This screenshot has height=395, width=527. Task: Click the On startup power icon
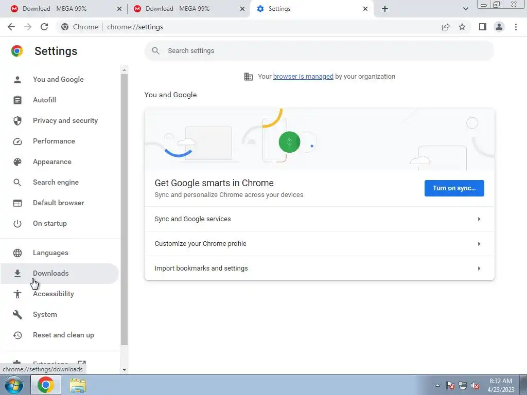click(x=17, y=224)
